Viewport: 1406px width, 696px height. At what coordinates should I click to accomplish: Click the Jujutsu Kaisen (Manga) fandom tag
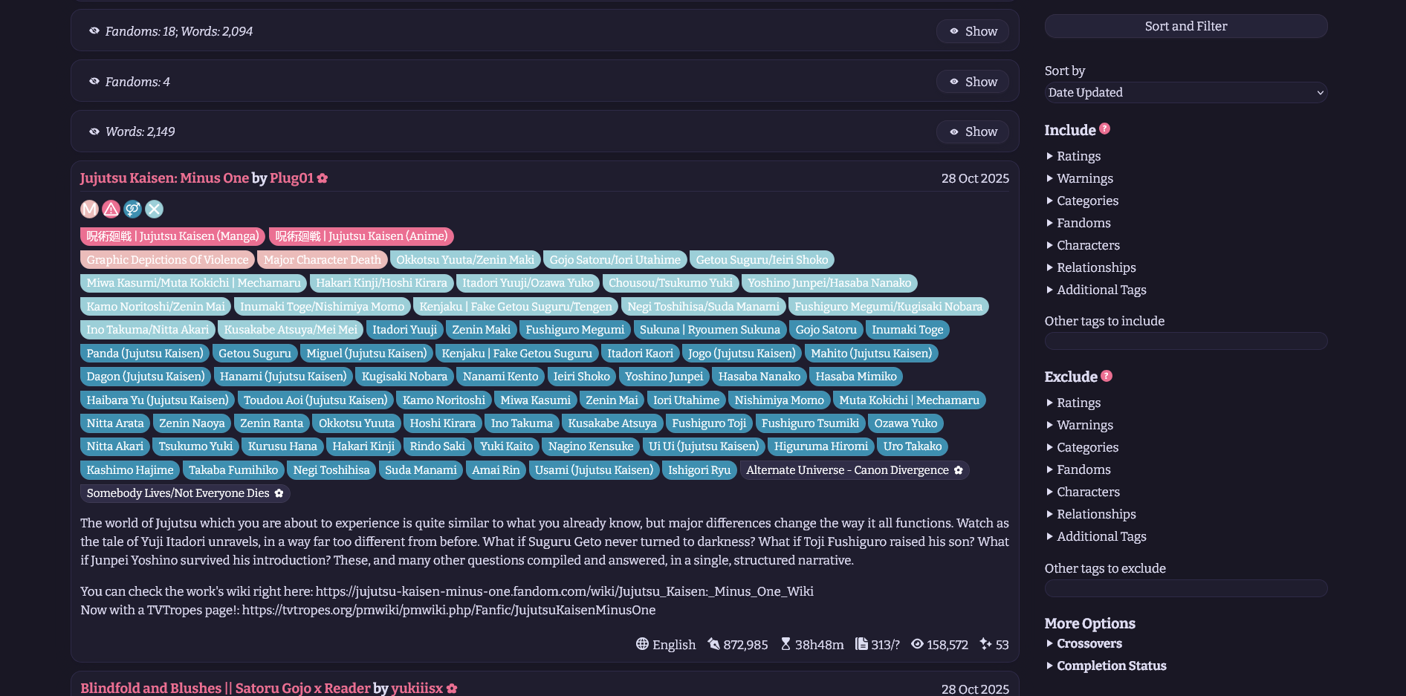[172, 236]
